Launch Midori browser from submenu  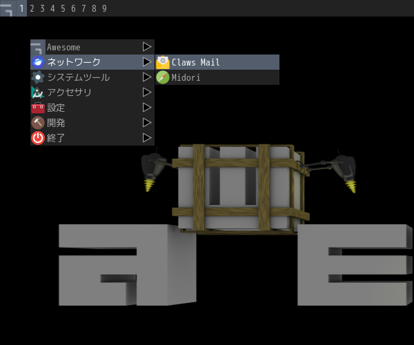pyautogui.click(x=217, y=77)
